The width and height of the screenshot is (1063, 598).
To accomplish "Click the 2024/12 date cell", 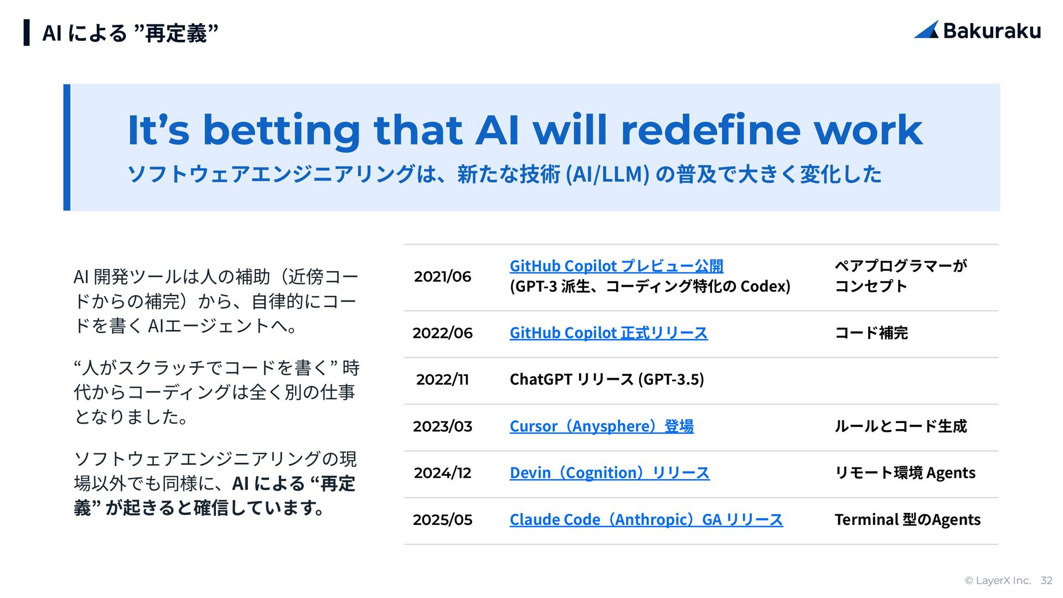I will (442, 473).
